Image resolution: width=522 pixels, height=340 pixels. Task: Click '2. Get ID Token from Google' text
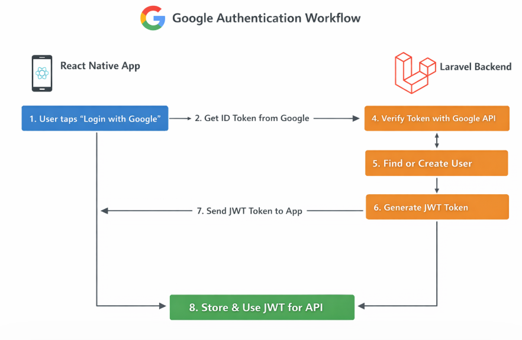252,118
